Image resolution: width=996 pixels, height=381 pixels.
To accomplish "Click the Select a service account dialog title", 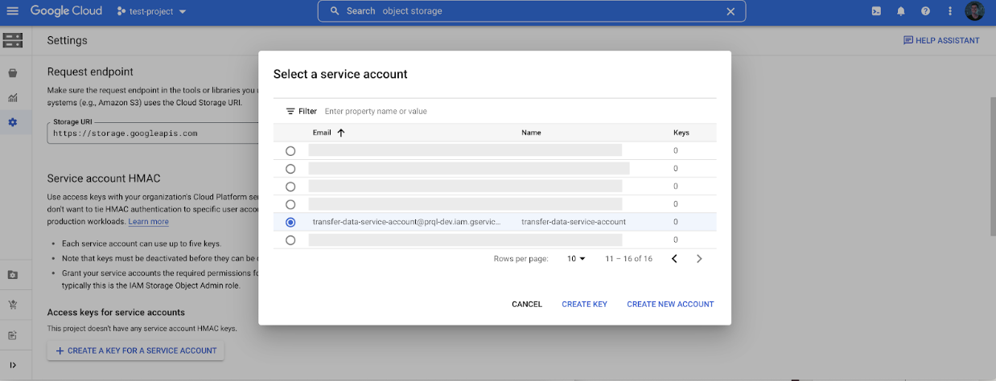I will [x=340, y=74].
